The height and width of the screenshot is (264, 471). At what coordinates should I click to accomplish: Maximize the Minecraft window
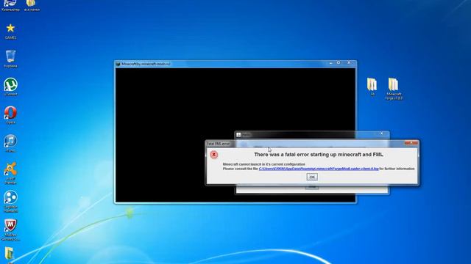[339, 63]
